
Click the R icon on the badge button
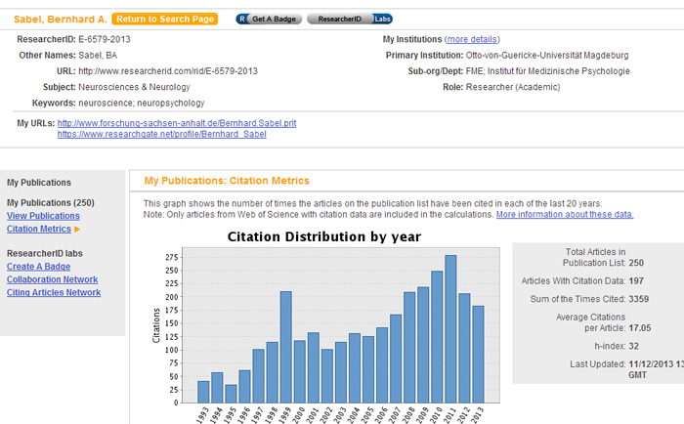tap(242, 19)
